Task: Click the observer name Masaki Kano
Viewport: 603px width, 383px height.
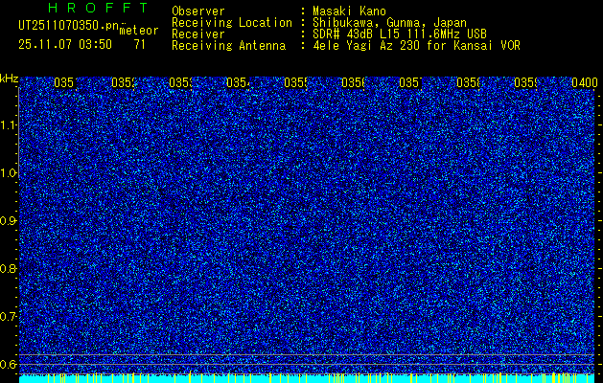Action: 349,11
